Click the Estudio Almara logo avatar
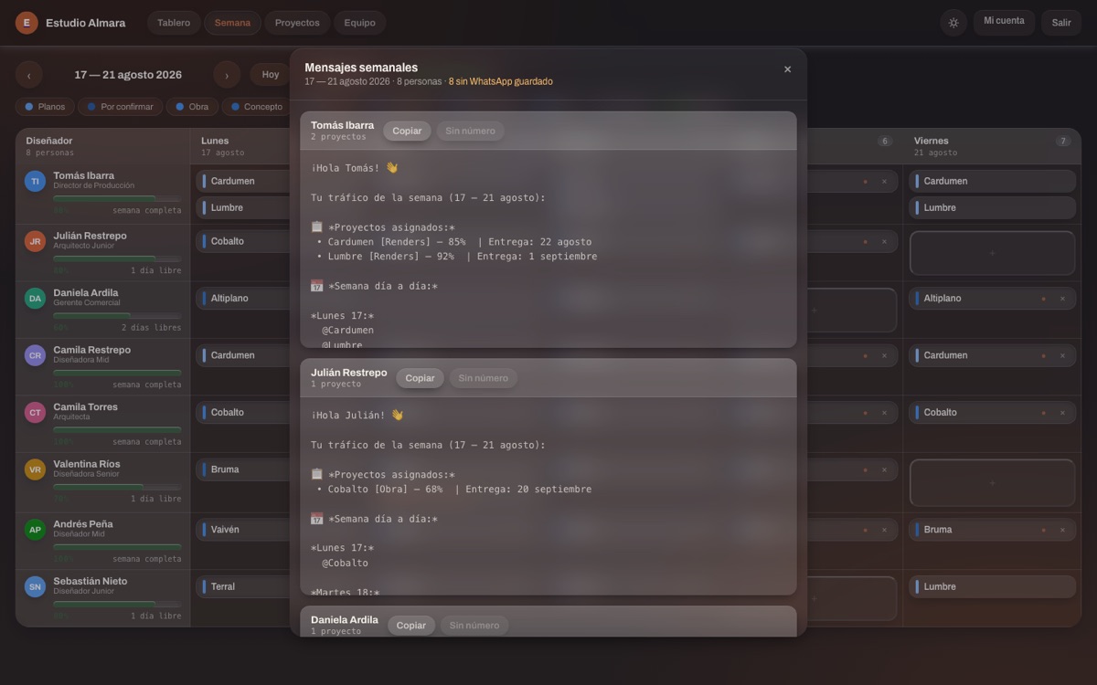Screen dimensions: 1097x685 pos(27,23)
